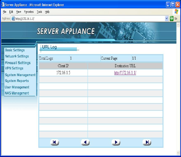Go to previous log page
181x157 pixels.
tap(85, 142)
